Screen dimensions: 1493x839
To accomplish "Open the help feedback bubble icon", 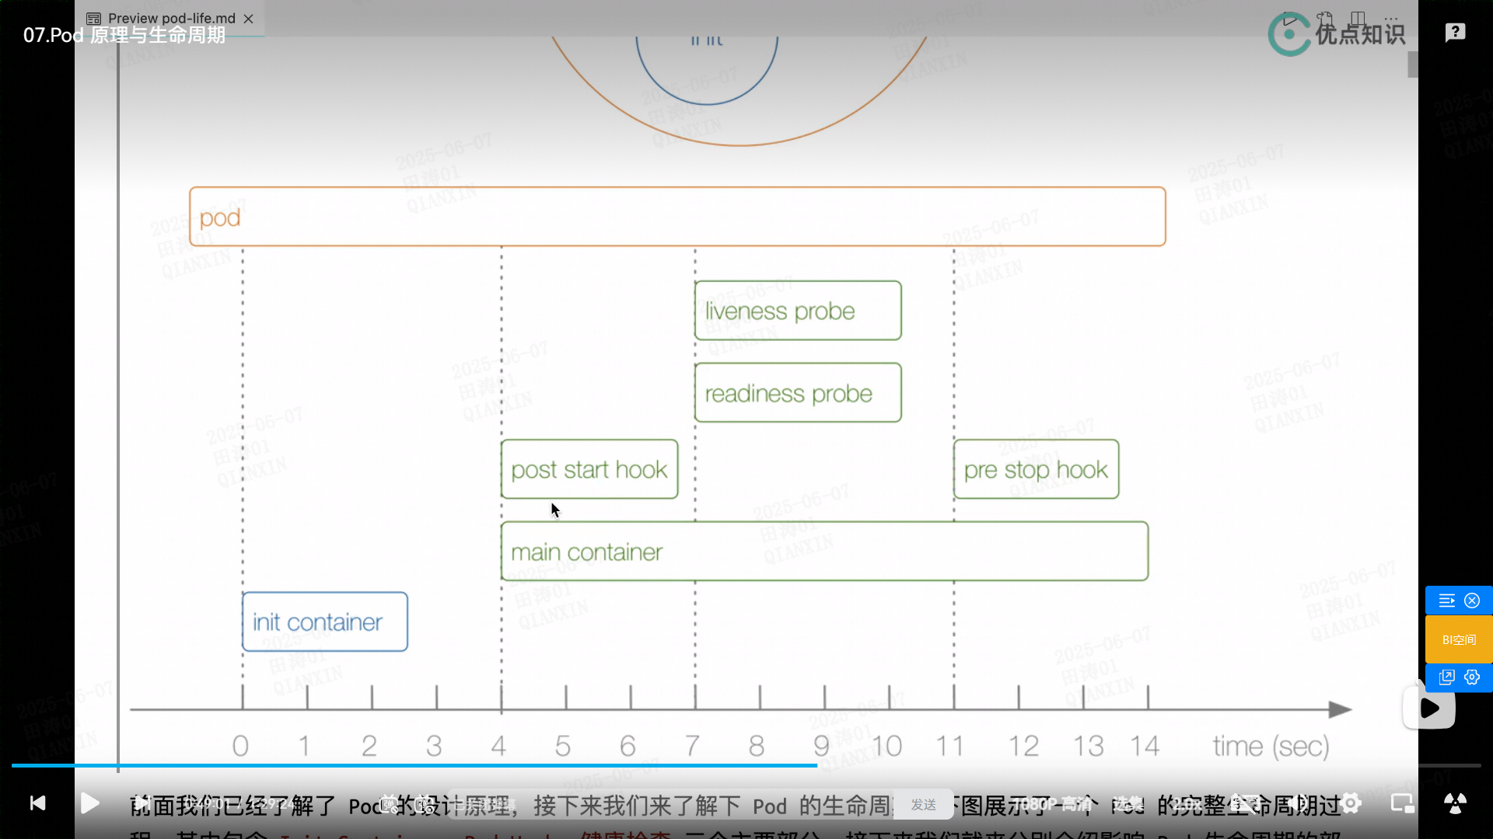I will pyautogui.click(x=1455, y=33).
